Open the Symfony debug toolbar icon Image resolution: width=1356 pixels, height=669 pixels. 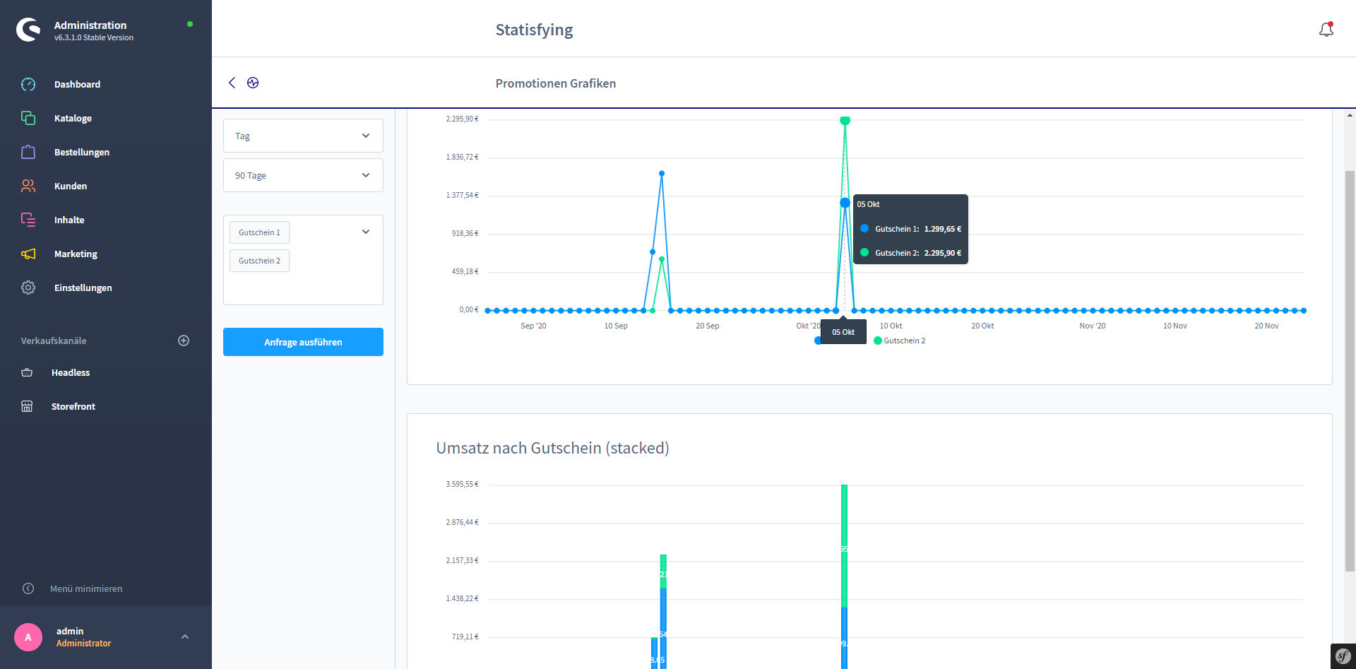pos(1343,656)
